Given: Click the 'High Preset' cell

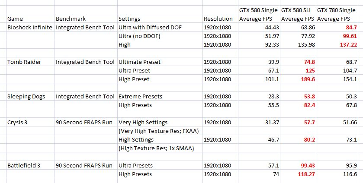Looking at the screenshot, I should [160, 79].
